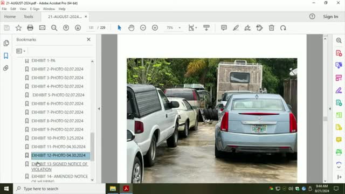Open Page Thumbnails panel icon
Screen dimensions: 345x194
coord(6,43)
